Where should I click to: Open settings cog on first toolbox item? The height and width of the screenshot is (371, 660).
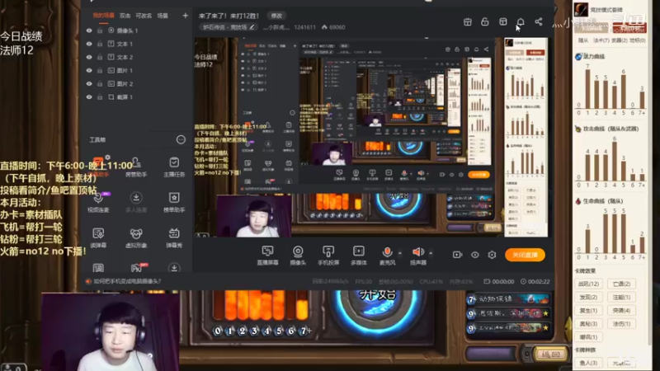[x=107, y=157]
